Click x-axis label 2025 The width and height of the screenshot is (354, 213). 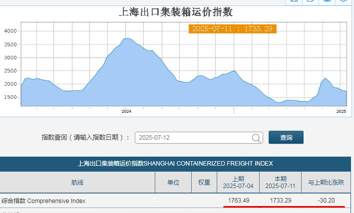click(x=341, y=111)
